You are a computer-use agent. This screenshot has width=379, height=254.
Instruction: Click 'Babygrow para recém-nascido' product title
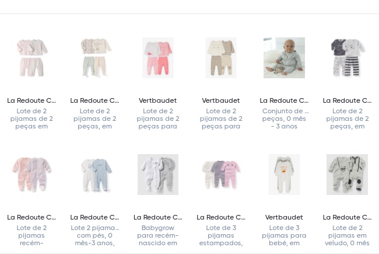[x=158, y=235]
